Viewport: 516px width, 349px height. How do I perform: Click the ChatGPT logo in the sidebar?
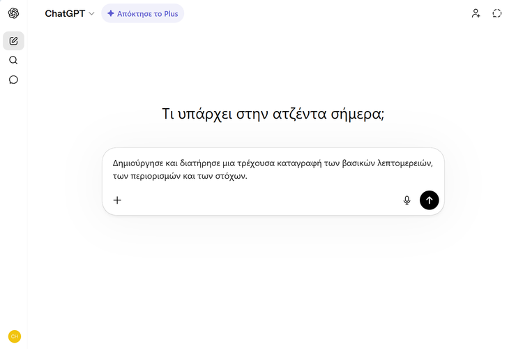[x=13, y=13]
